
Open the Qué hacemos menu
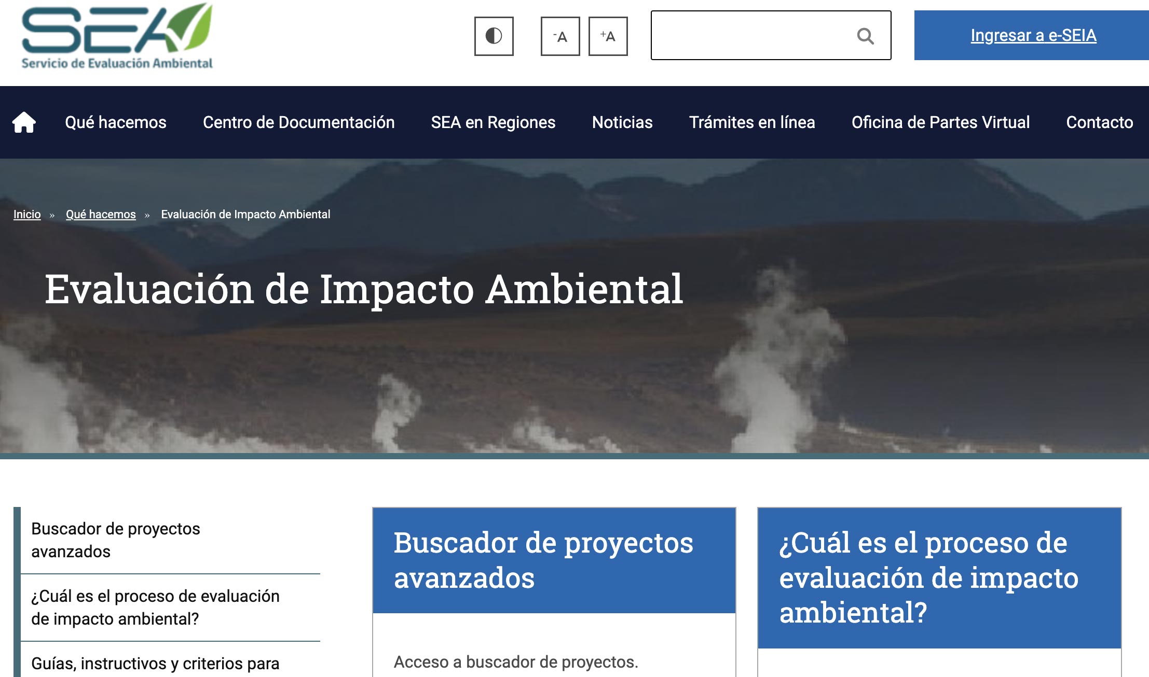pos(116,122)
